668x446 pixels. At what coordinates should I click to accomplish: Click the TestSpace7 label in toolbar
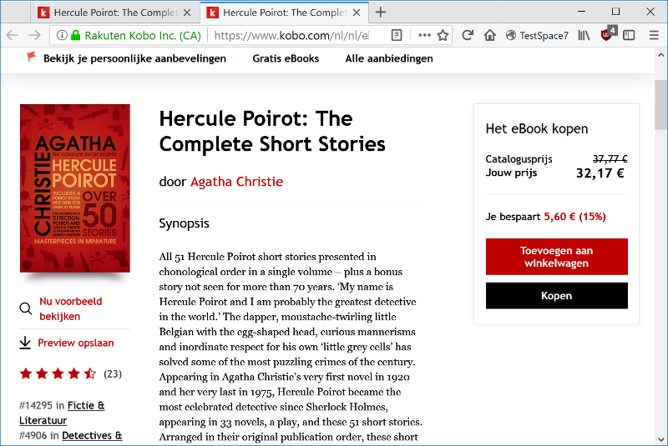coord(544,36)
